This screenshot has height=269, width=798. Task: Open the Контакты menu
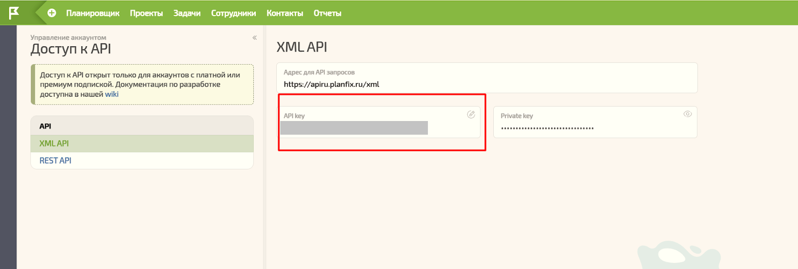(x=285, y=13)
